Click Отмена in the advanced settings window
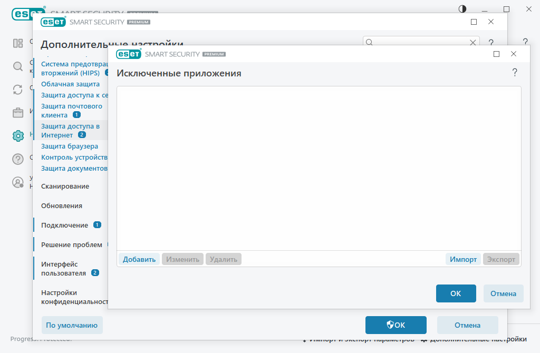Screen dimensions: 540x353 point(467,325)
